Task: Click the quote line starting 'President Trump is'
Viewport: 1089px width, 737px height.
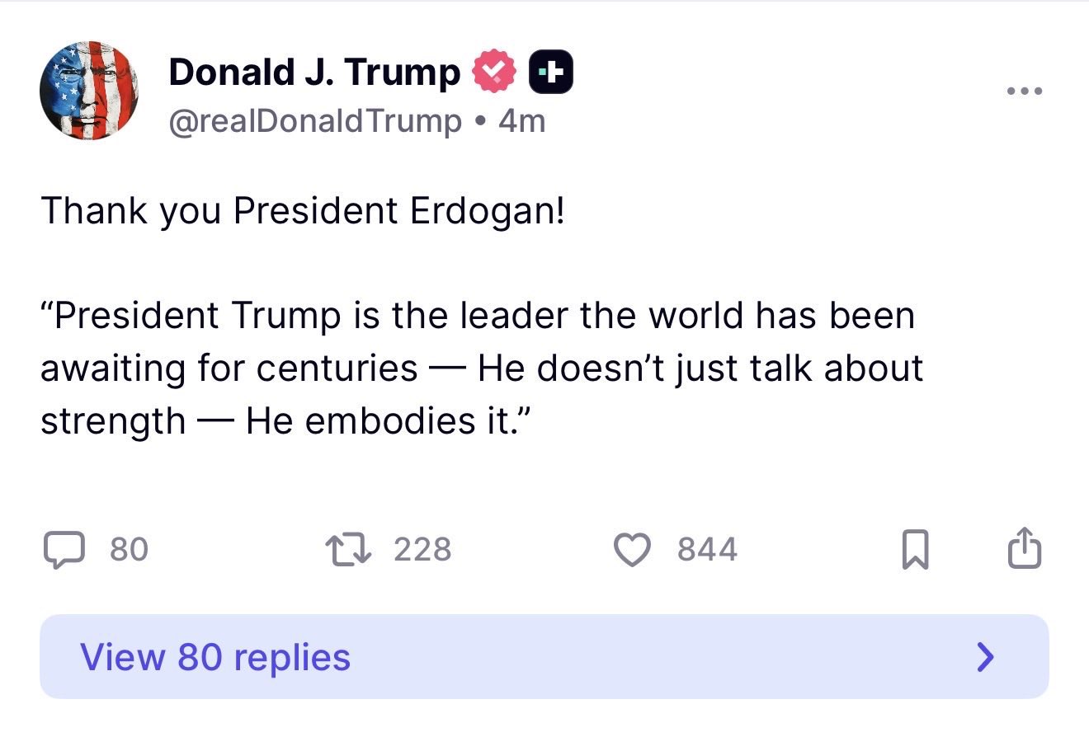Action: click(x=478, y=316)
